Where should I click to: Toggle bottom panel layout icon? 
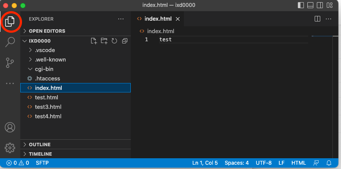[x=310, y=5]
